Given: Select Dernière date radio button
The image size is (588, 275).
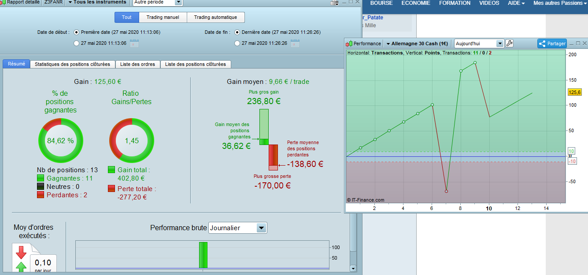Looking at the screenshot, I should pos(237,32).
